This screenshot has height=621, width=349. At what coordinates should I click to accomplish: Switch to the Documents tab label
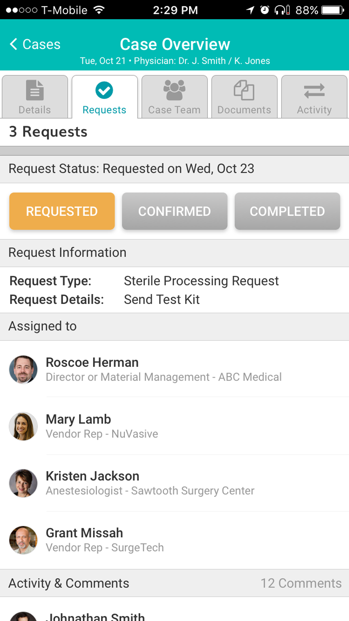point(244,110)
